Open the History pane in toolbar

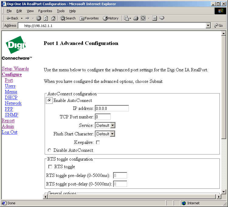(x=111, y=18)
